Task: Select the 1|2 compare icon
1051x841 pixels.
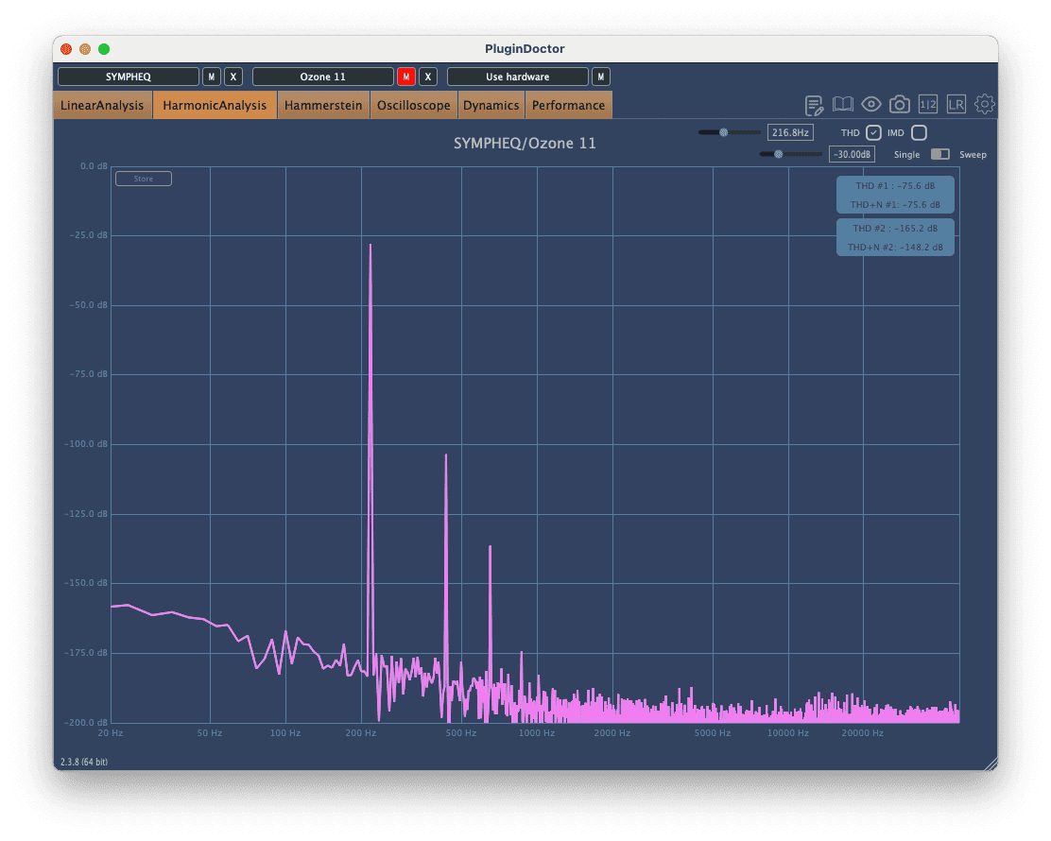Action: tap(927, 104)
